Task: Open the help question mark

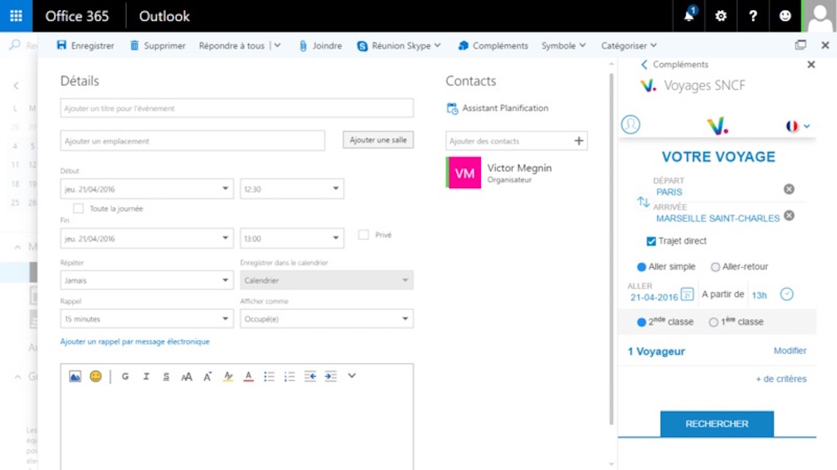Action: pos(753,16)
